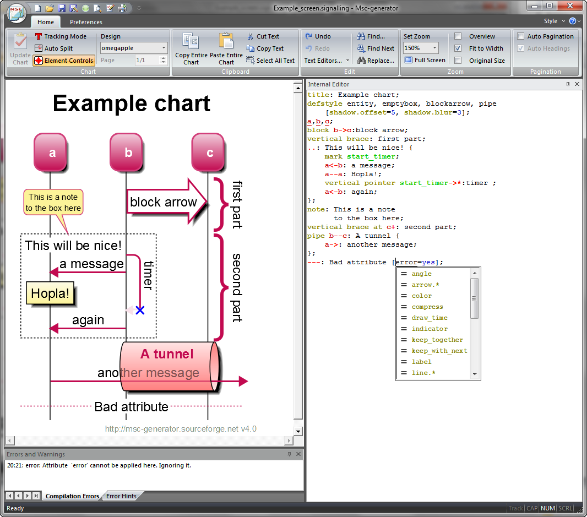This screenshot has width=587, height=517.
Task: Click the Full Screen button
Action: [x=425, y=60]
